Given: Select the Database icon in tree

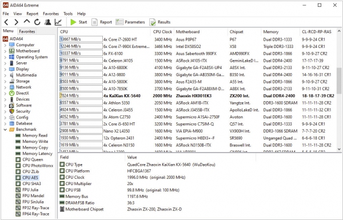Looking at the screenshot, I should click(12, 123).
